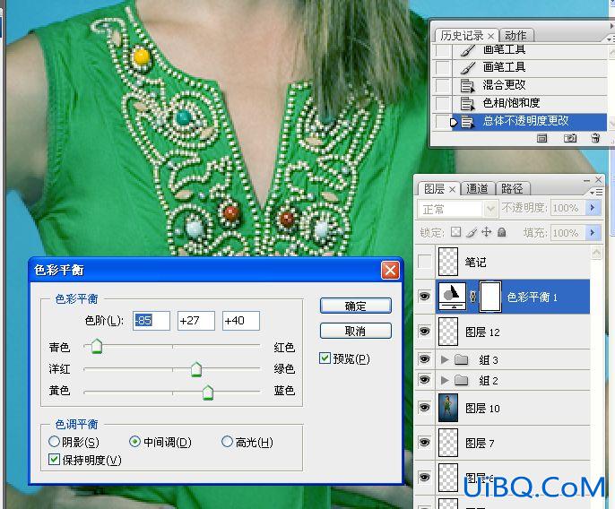
Task: Hide the 图层 10 layer
Action: coord(424,408)
